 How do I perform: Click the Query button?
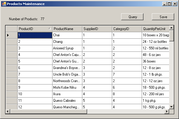point(133,17)
